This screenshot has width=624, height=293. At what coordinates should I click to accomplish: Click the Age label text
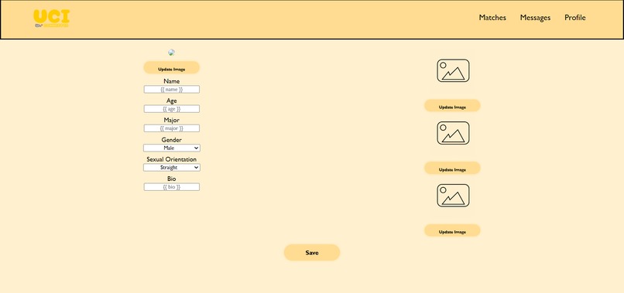coord(172,101)
